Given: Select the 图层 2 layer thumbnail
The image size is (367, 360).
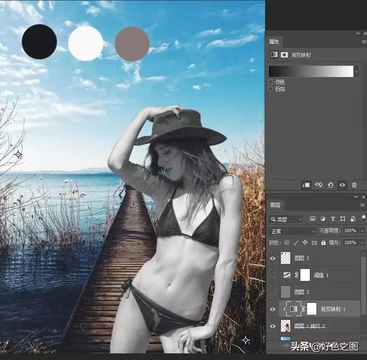Looking at the screenshot, I should (x=286, y=292).
